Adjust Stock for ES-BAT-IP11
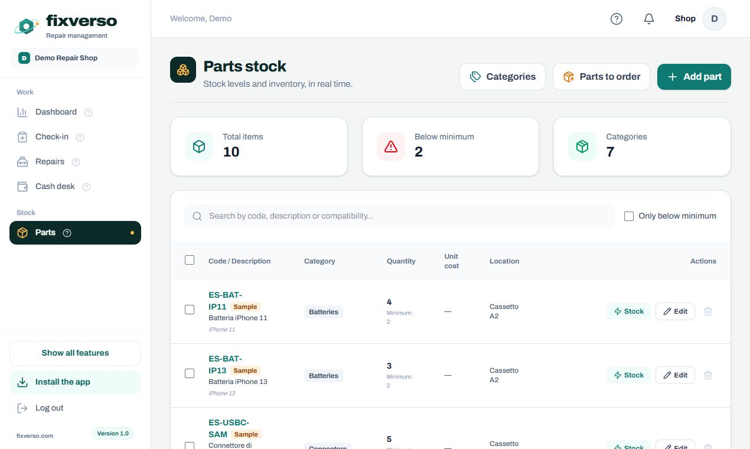This screenshot has height=449, width=750. [x=628, y=311]
